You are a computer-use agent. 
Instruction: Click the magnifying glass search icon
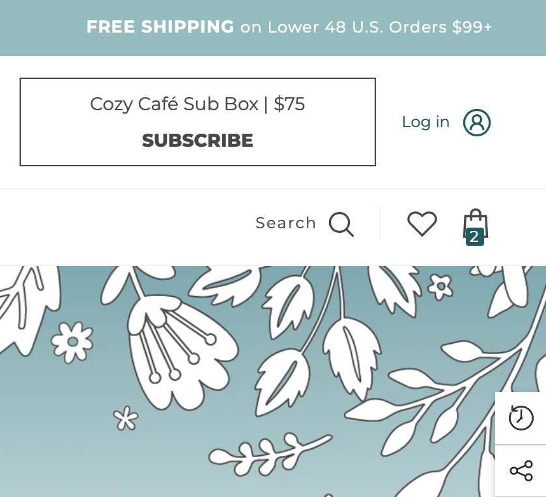click(341, 224)
